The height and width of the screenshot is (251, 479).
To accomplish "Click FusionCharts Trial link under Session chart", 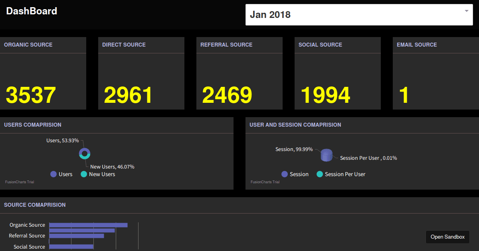I will click(265, 182).
